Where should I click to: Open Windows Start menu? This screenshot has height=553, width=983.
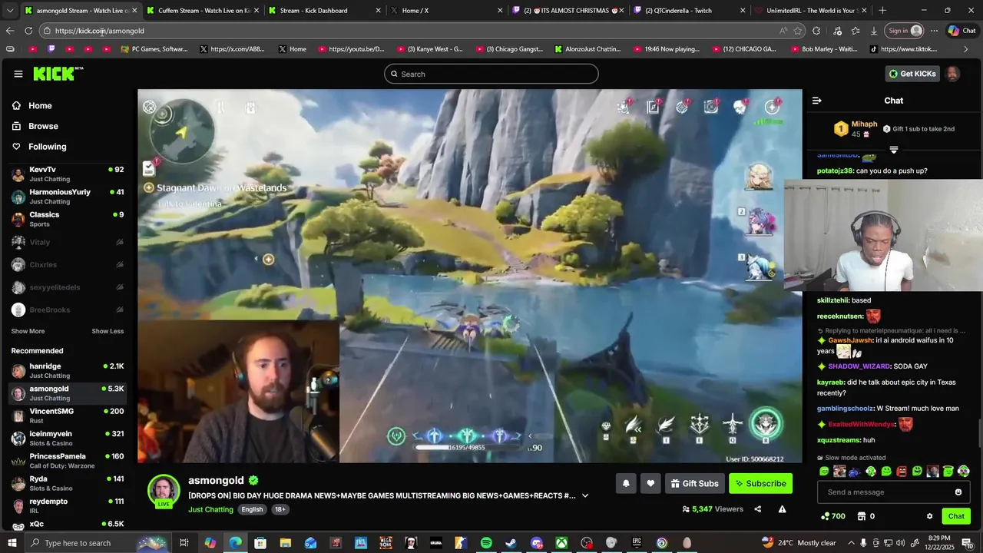(12, 543)
